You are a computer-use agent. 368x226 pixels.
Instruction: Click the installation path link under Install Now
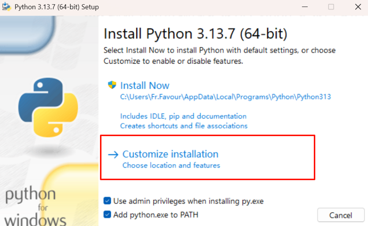pos(225,96)
